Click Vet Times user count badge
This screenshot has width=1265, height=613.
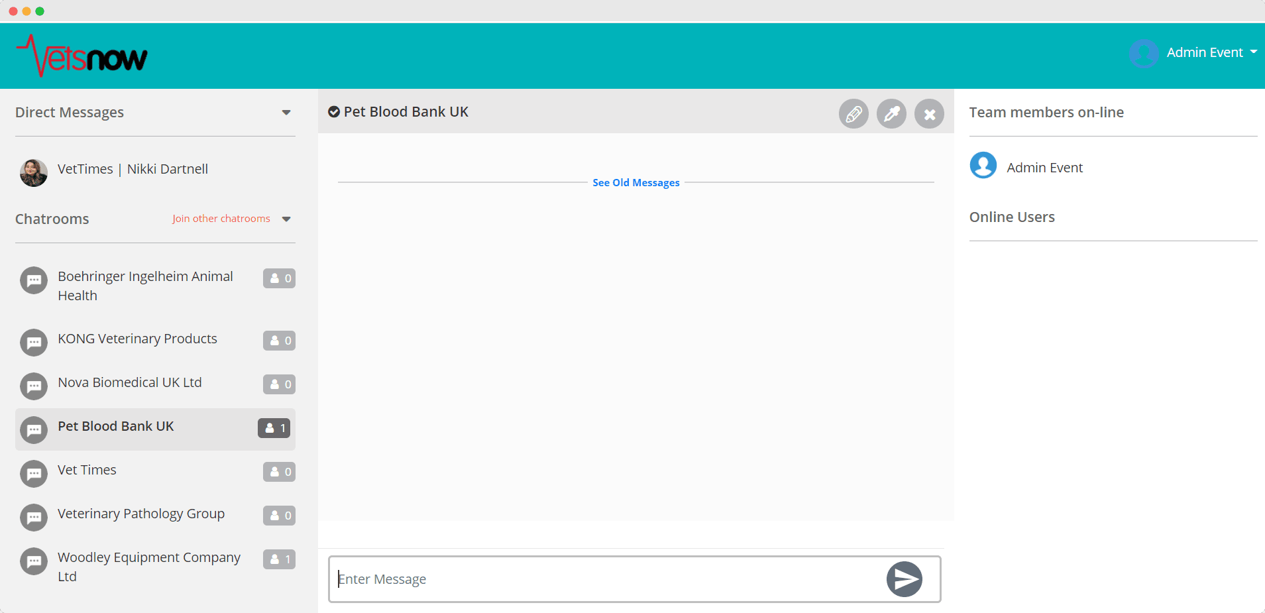(279, 472)
